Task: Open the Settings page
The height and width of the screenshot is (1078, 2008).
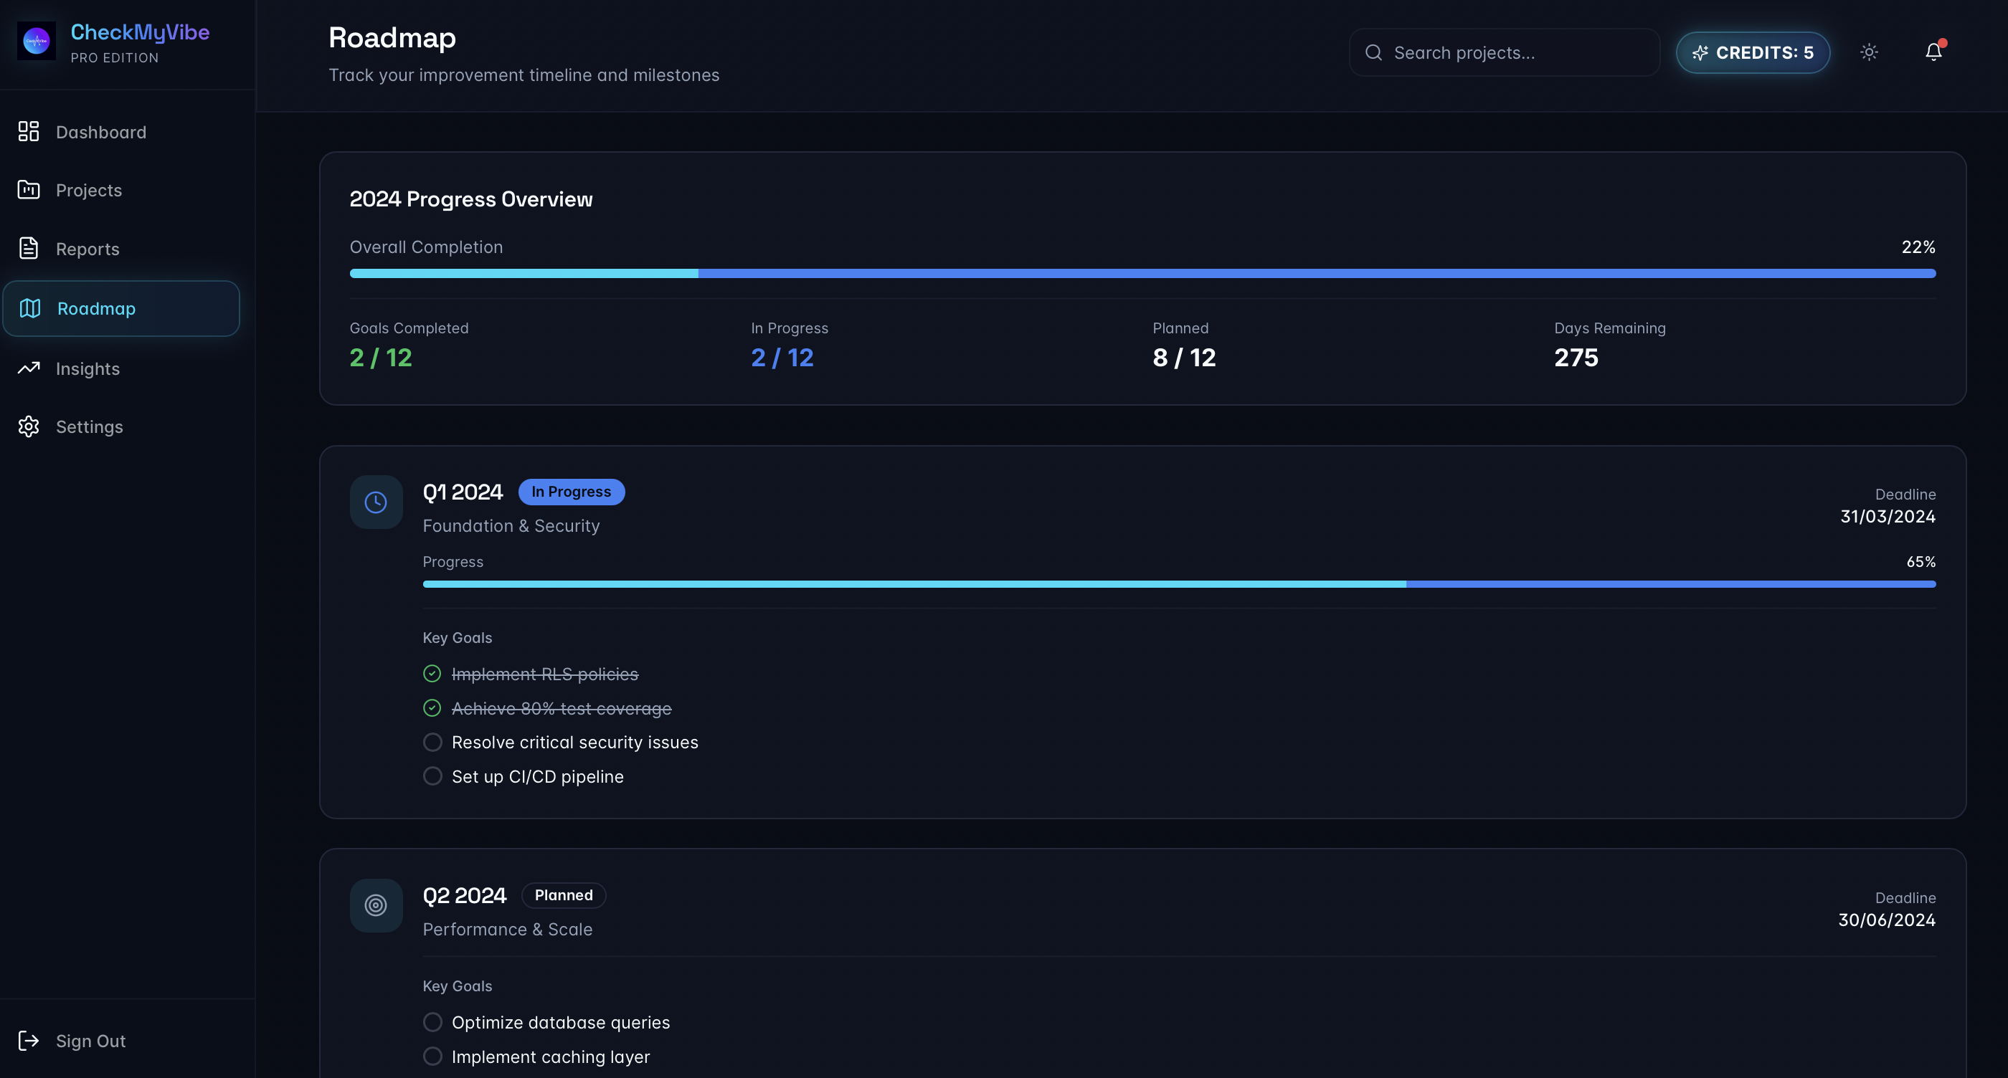Action: point(122,427)
